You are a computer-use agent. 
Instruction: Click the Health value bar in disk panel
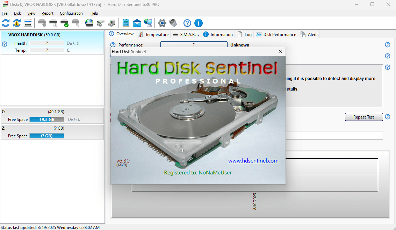pyautogui.click(x=47, y=43)
